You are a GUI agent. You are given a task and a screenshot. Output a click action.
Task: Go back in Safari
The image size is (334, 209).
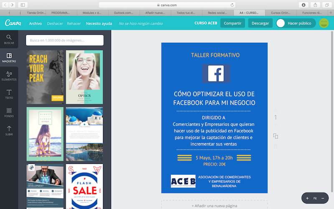click(x=5, y=5)
